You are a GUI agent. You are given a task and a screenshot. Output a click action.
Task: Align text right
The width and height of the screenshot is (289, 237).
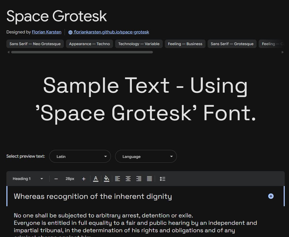[139, 179]
